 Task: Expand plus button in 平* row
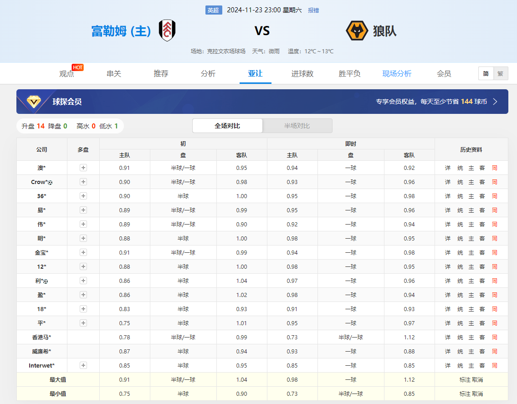83,323
